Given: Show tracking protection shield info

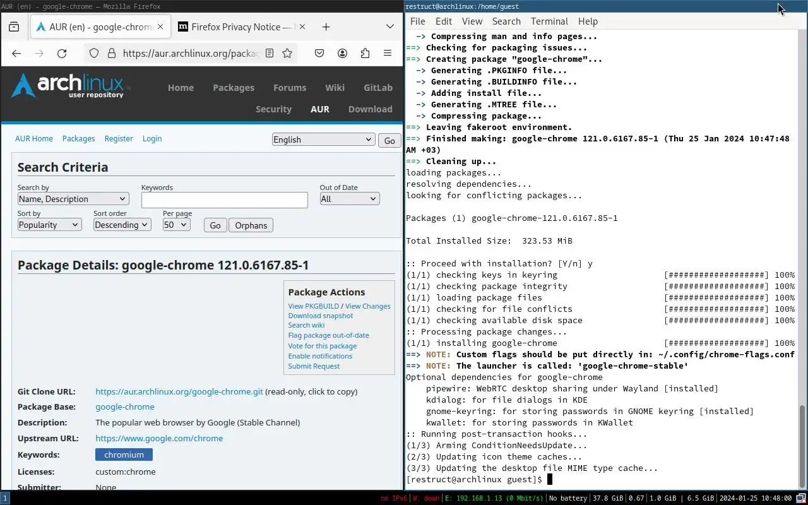Looking at the screenshot, I should (x=94, y=54).
